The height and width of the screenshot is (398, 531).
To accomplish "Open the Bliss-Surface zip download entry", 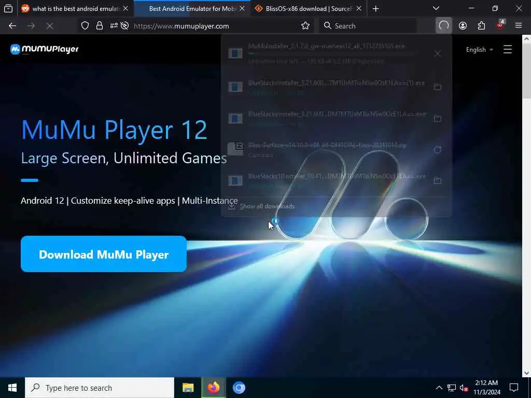I will tap(328, 150).
